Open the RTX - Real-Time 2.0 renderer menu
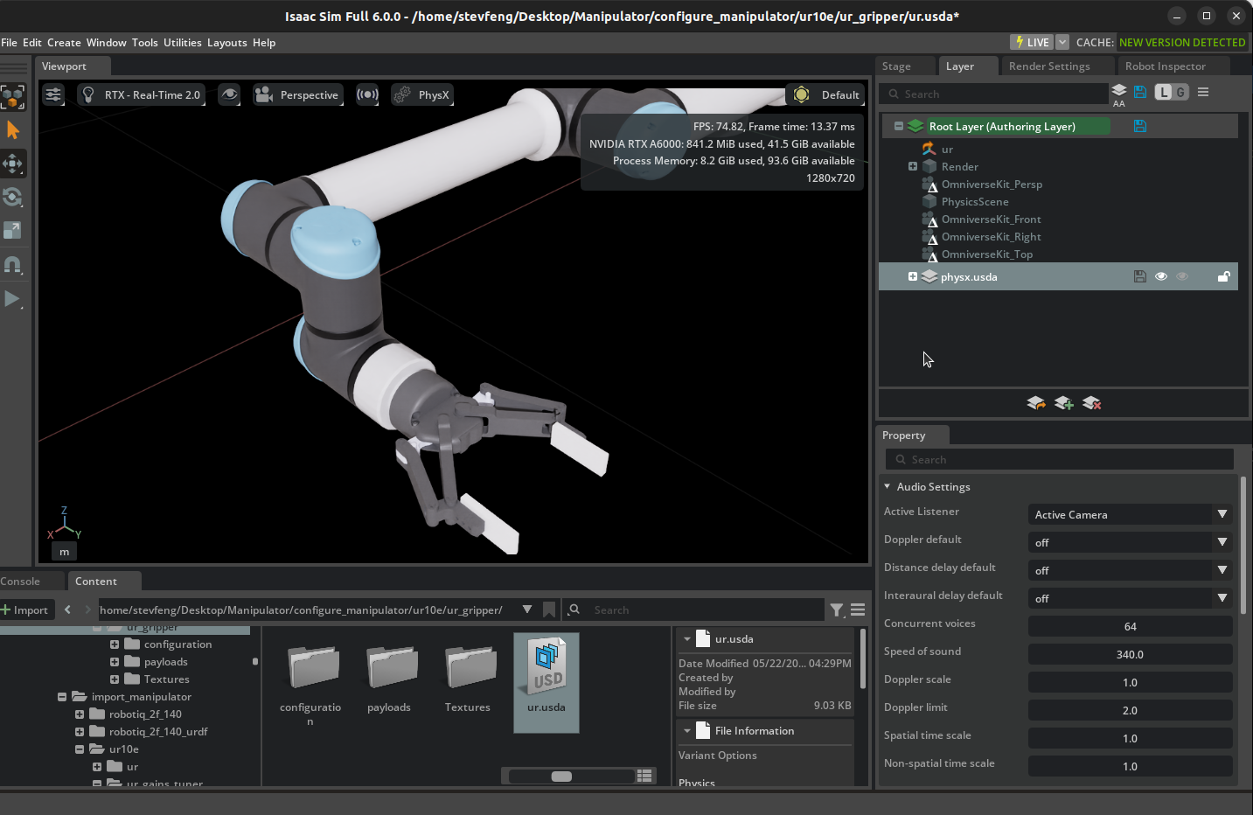Screen dimensions: 1253x815 pos(142,94)
